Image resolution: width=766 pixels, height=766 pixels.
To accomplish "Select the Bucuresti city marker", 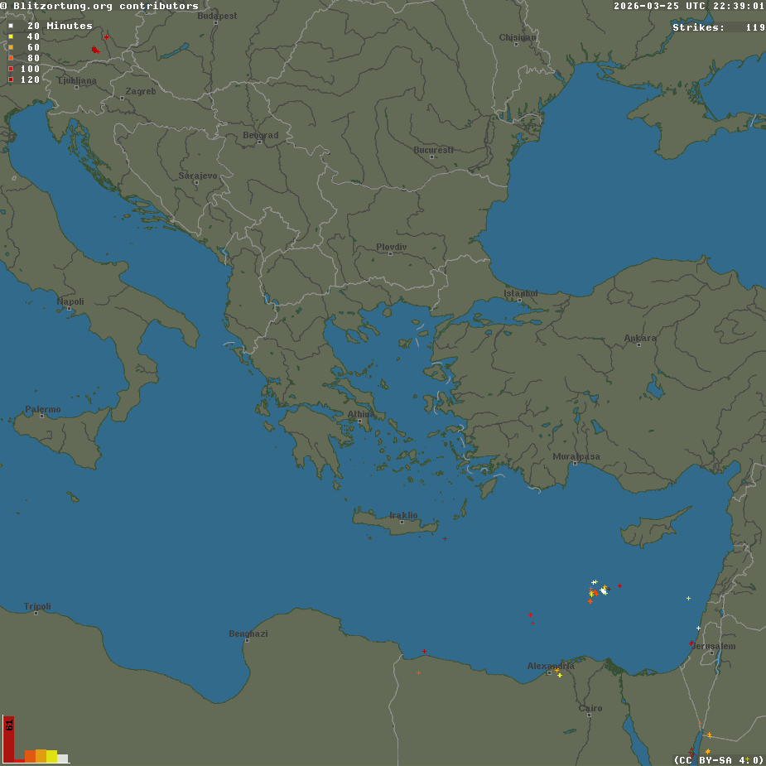I will click(431, 157).
